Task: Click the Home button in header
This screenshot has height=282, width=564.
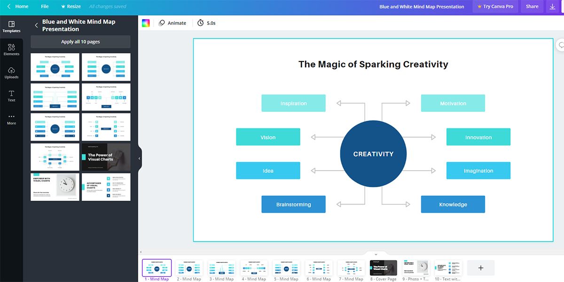Action: [17, 7]
